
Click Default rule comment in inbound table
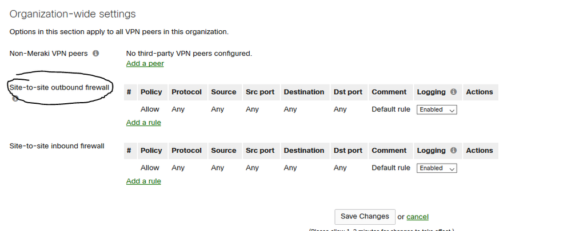click(390, 168)
